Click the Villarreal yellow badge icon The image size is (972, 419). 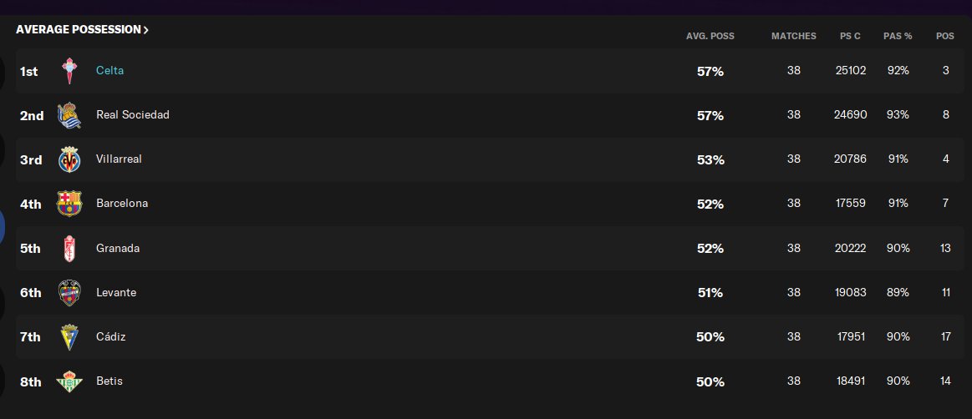click(69, 159)
